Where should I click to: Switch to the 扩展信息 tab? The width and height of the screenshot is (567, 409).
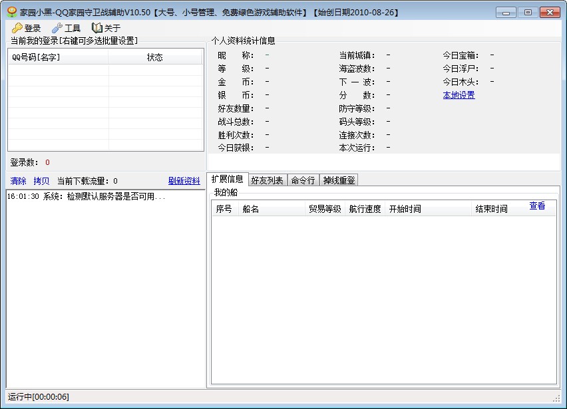pos(228,179)
